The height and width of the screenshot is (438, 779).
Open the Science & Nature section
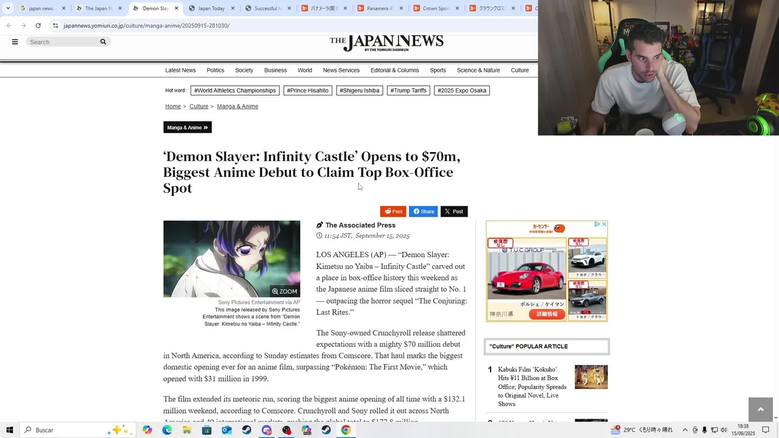point(478,71)
